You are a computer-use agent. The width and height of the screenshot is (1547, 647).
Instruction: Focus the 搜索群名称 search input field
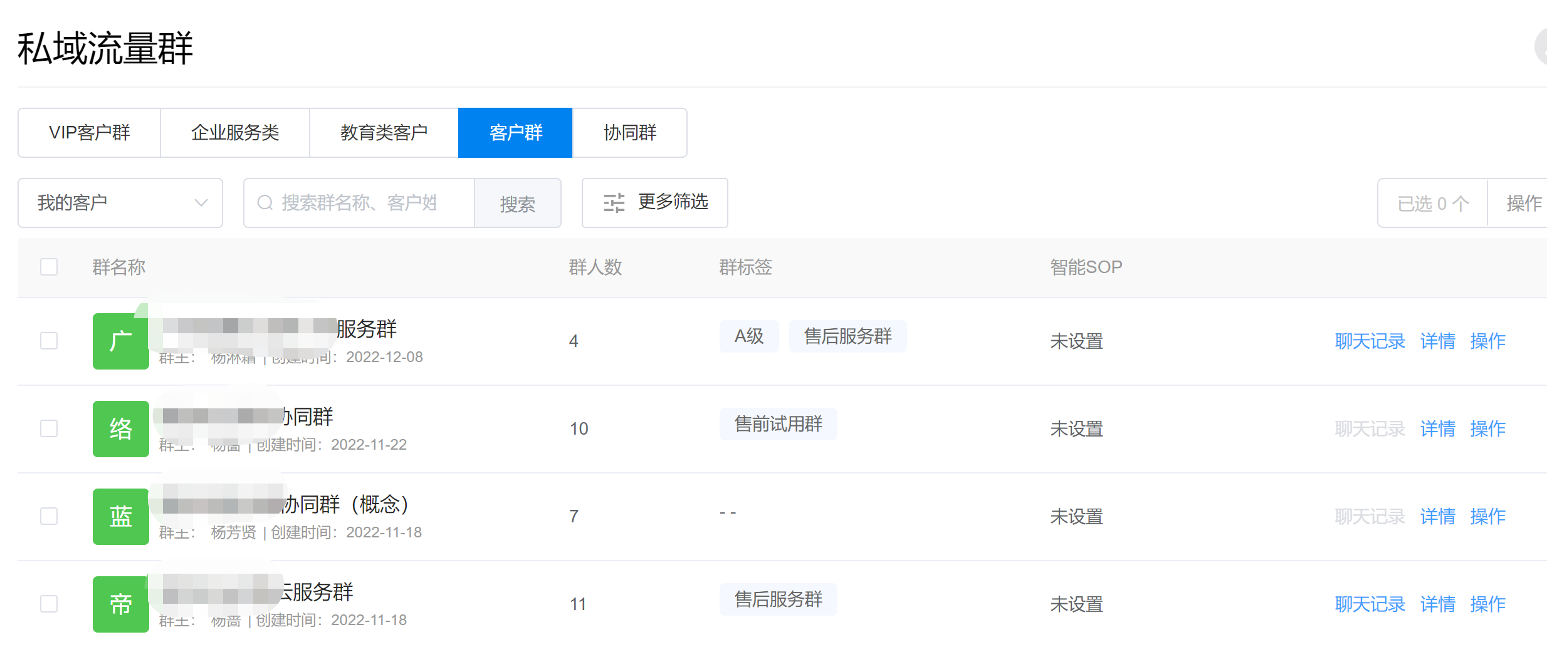tap(370, 203)
